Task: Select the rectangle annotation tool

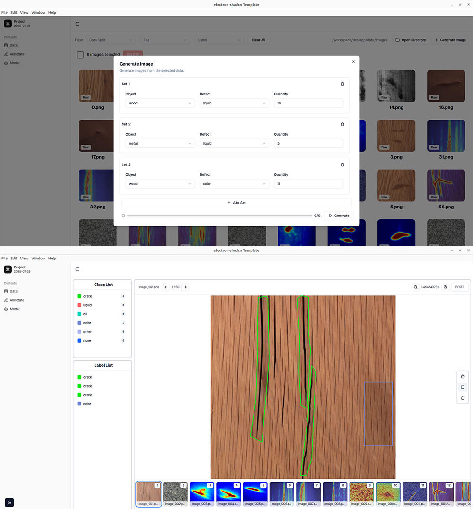Action: pos(462,387)
